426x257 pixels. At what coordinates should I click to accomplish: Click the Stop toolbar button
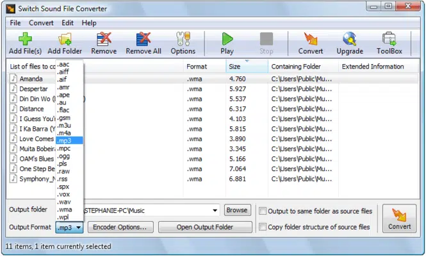tap(266, 44)
